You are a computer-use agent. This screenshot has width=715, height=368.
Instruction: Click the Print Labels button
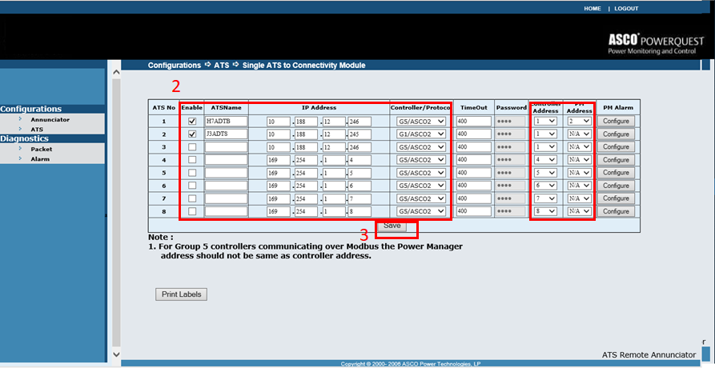pyautogui.click(x=182, y=294)
